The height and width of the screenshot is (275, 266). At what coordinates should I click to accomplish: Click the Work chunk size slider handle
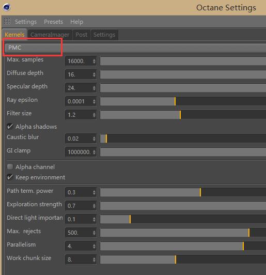coord(176,259)
